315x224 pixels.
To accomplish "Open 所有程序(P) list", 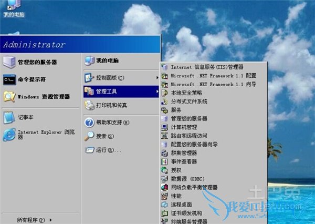I will pos(34,220).
